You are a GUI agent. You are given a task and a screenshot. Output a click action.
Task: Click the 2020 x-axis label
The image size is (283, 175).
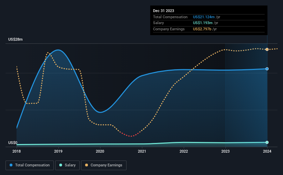point(100,151)
